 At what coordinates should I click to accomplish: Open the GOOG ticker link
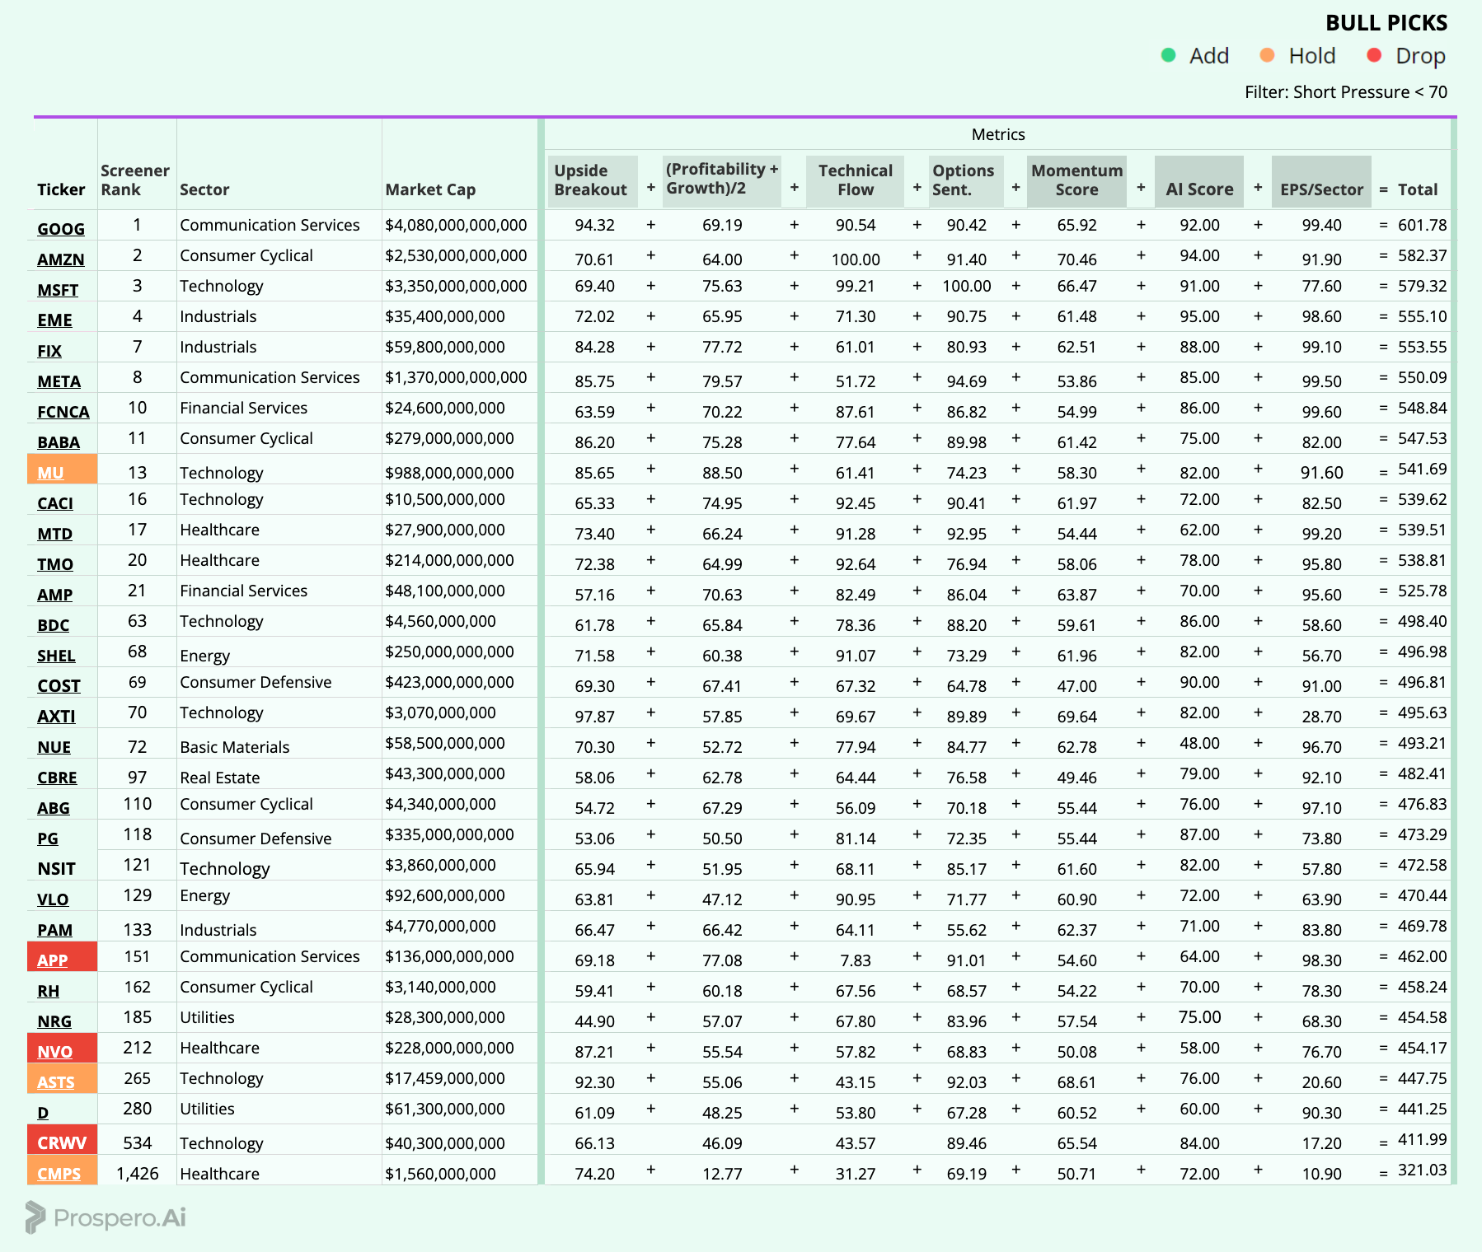[x=61, y=229]
